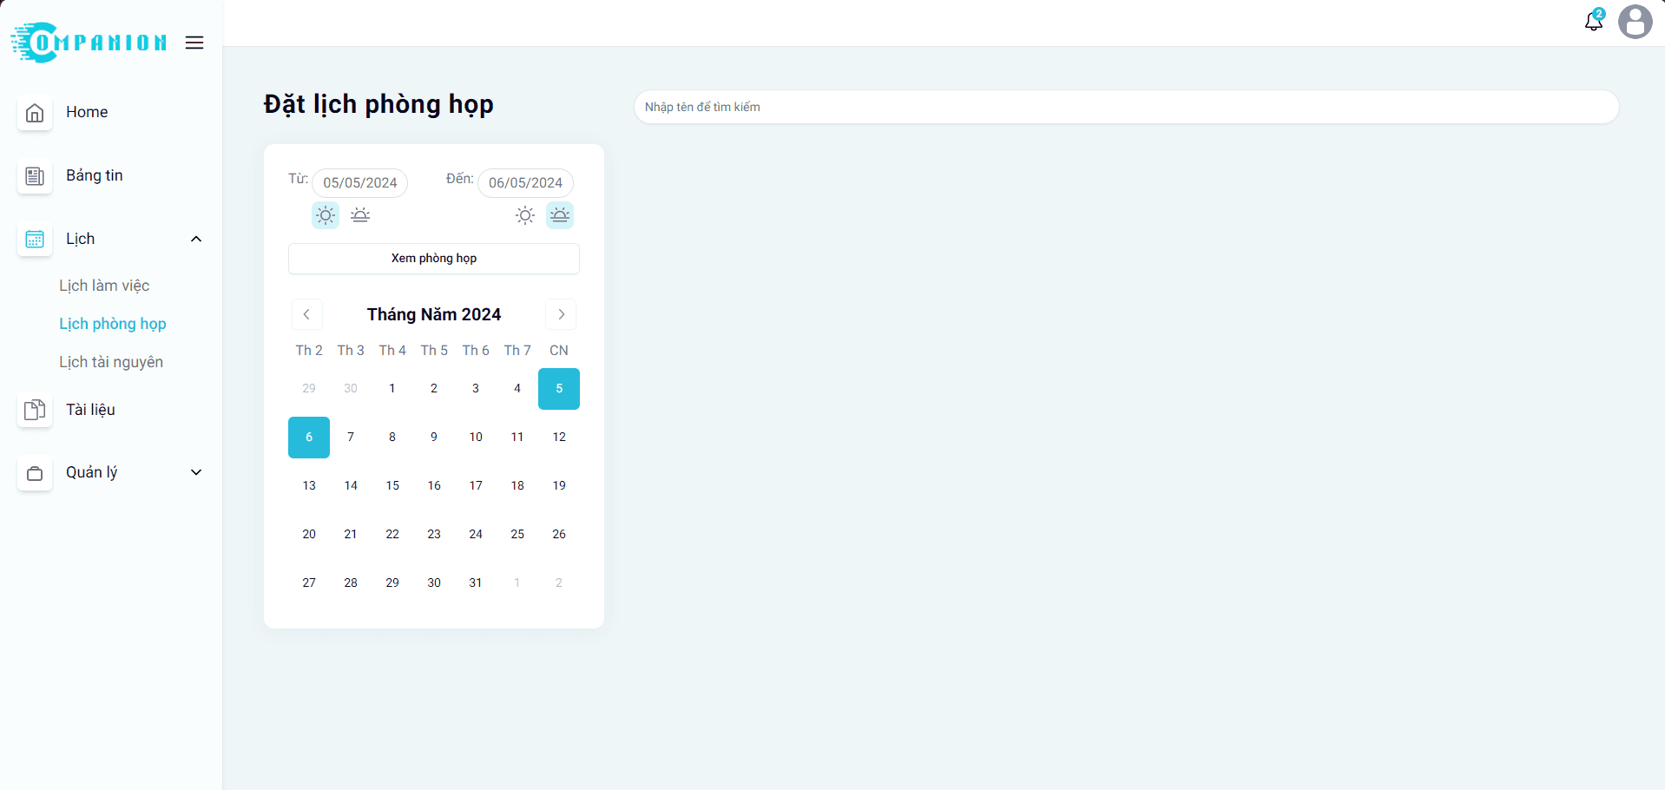Open Bảng tin in the sidebar
The height and width of the screenshot is (790, 1665).
click(95, 175)
